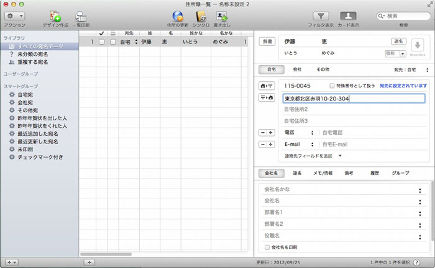
Task: Click the シンクロ sync icon
Action: 200,16
